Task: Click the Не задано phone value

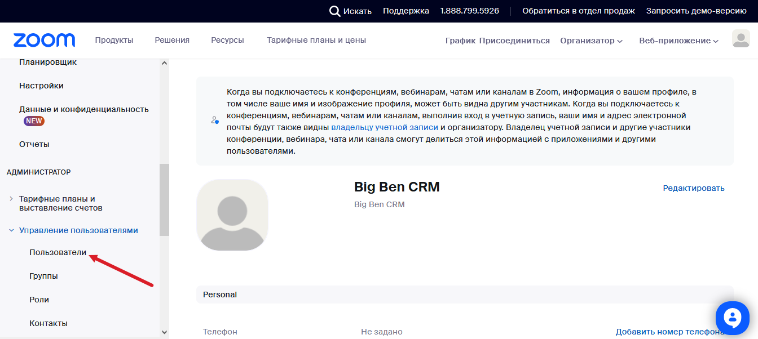Action: pyautogui.click(x=382, y=332)
